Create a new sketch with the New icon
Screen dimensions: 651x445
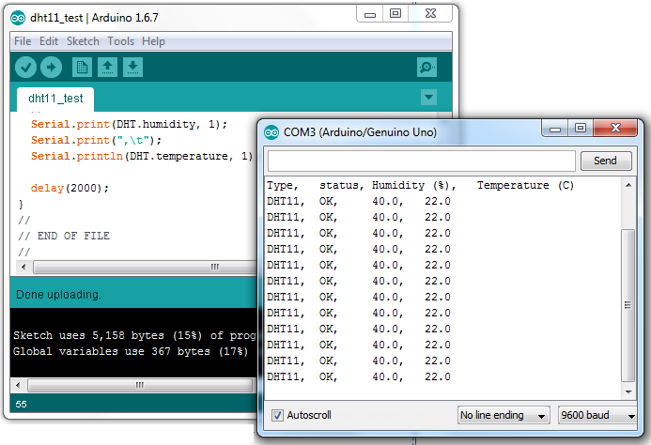click(x=82, y=68)
